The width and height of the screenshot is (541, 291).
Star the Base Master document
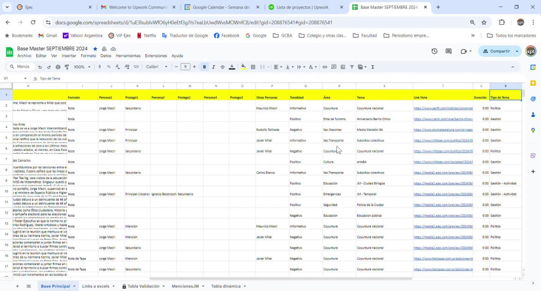95,49
